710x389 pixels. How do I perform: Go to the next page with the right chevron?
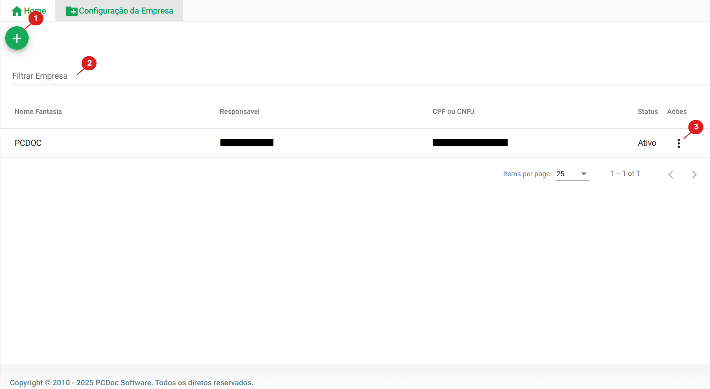coord(694,174)
